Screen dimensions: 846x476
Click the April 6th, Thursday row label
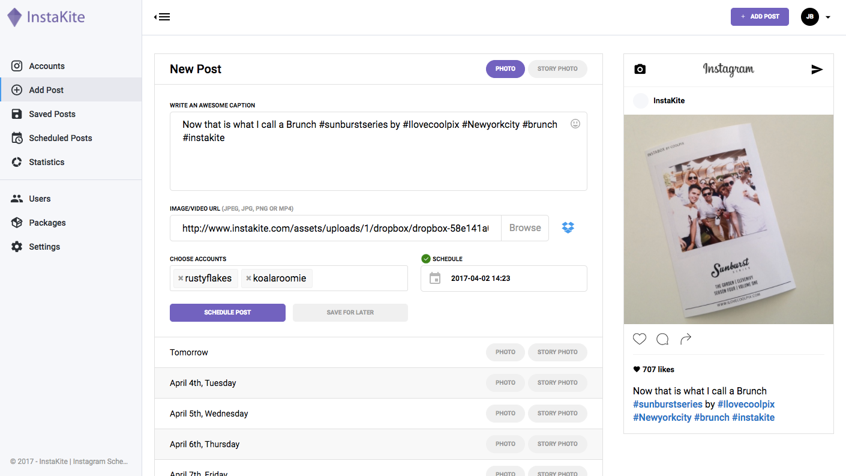click(x=205, y=444)
